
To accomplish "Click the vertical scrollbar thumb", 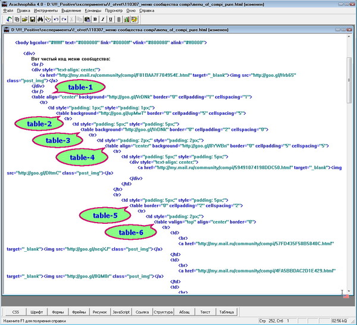I will 349,80.
